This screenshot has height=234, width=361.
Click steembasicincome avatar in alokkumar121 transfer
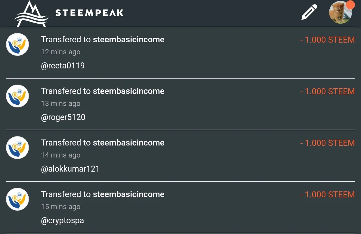(17, 148)
